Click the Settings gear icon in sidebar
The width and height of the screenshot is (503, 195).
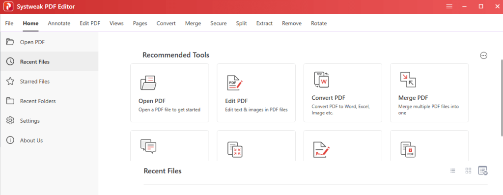click(x=10, y=121)
